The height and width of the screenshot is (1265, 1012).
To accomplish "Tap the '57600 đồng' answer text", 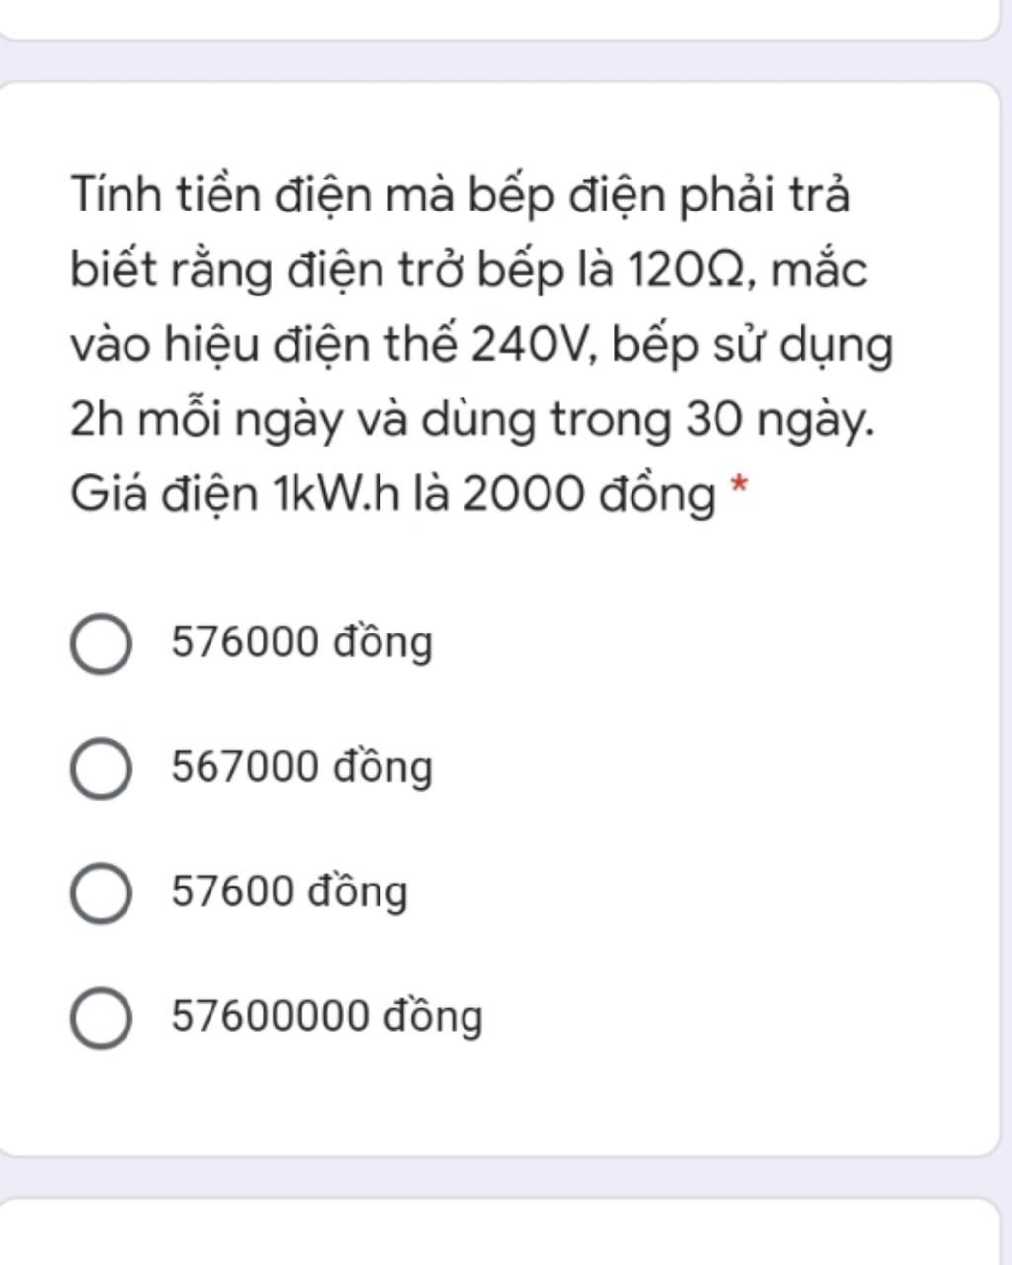I will [290, 892].
